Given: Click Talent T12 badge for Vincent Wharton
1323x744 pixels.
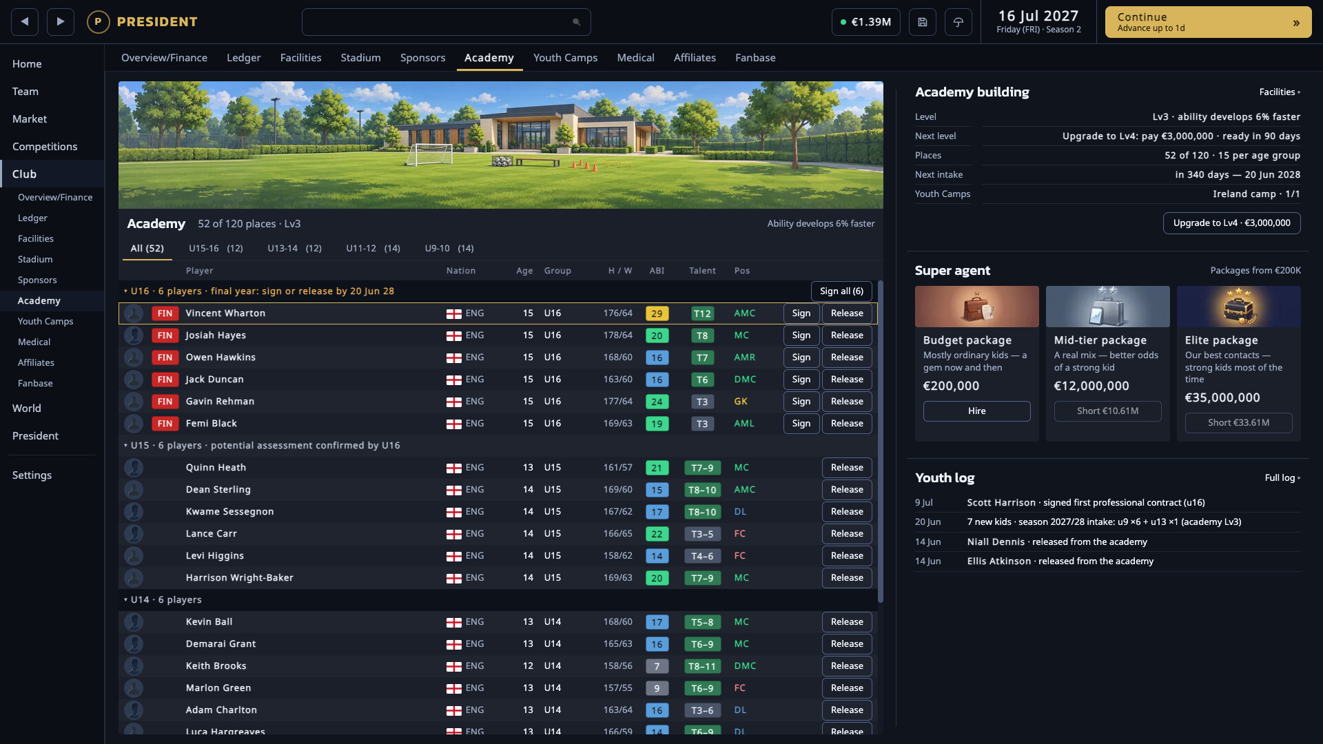Looking at the screenshot, I should coord(701,313).
